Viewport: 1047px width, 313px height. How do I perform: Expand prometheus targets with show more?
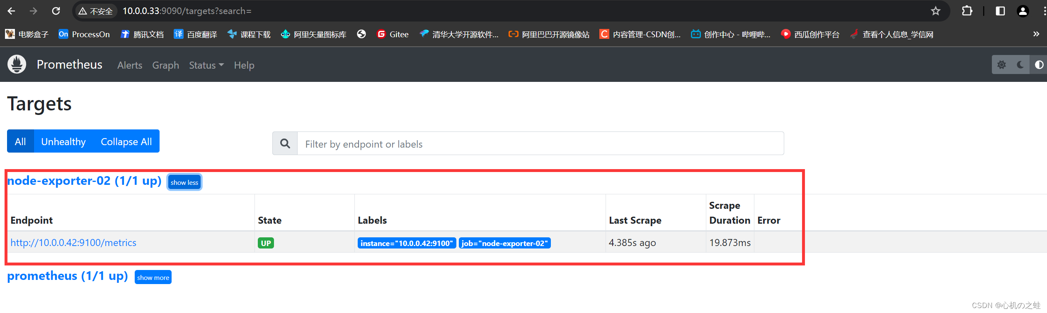(x=153, y=277)
